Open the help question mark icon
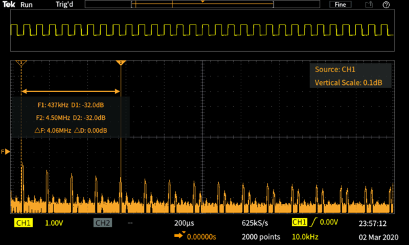The height and width of the screenshot is (245, 409). click(386, 5)
